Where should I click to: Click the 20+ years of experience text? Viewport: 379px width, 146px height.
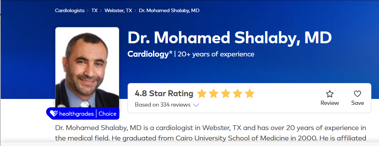click(216, 54)
